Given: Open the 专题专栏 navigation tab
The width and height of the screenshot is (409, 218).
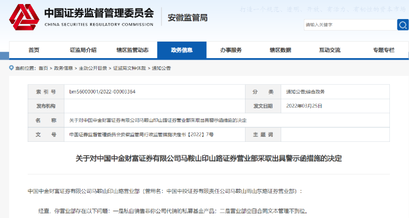Looking at the screenshot, I should pyautogui.click(x=384, y=50).
